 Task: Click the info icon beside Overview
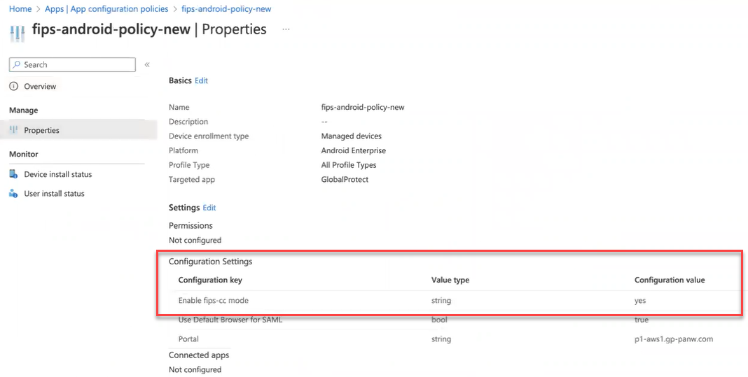[13, 87]
